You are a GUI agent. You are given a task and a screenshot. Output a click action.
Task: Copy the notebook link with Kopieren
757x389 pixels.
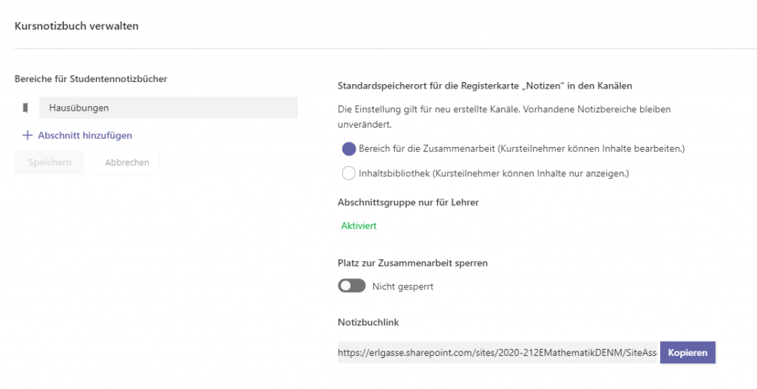(x=688, y=353)
